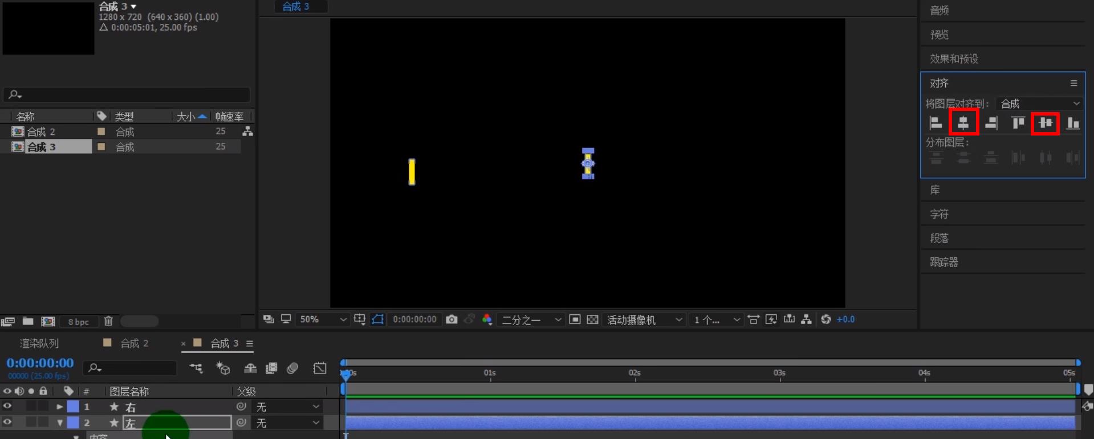Click the parent pick whip for layer 右
The width and height of the screenshot is (1094, 439).
pyautogui.click(x=241, y=407)
